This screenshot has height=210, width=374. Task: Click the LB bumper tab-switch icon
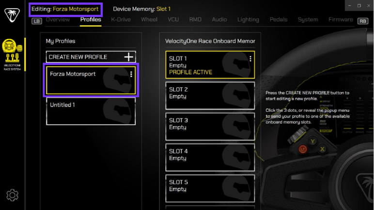click(37, 21)
